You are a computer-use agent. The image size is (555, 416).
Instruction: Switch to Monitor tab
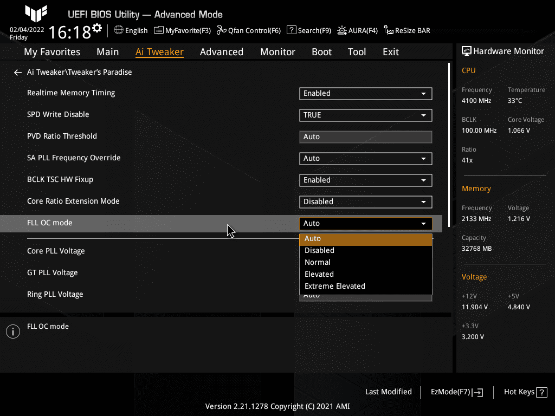277,52
